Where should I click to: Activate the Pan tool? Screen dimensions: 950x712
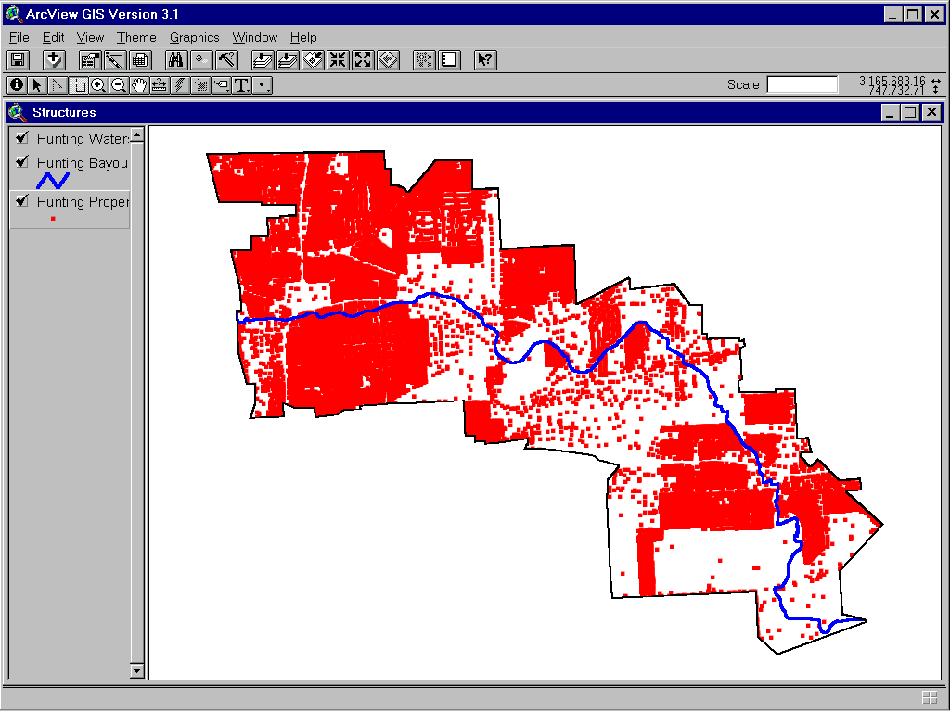pyautogui.click(x=139, y=84)
